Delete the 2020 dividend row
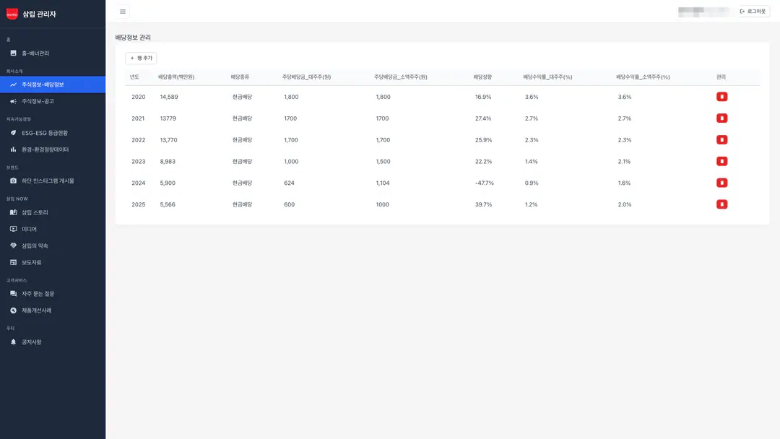Viewport: 780px width, 439px height. pos(721,97)
